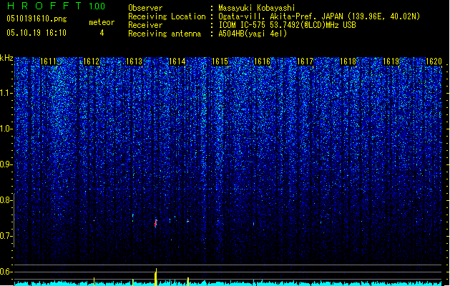Image resolution: width=450 pixels, height=286 pixels.
Task: Click the 1611 time marker
Action: [x=48, y=61]
